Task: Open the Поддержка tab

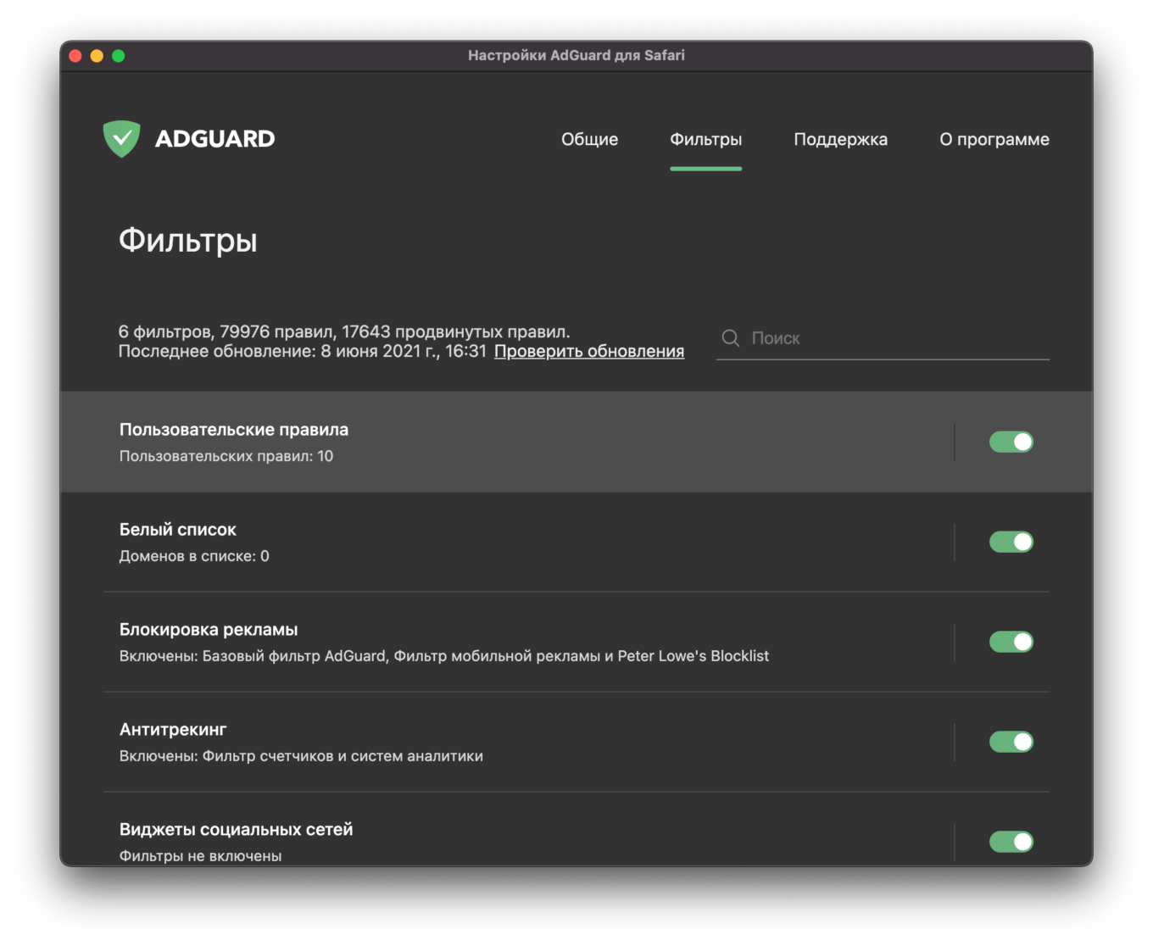Action: 840,139
